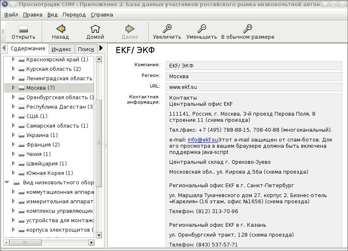Click the tree horizontal scrollbar thumb
The width and height of the screenshot is (348, 251).
[x=26, y=243]
